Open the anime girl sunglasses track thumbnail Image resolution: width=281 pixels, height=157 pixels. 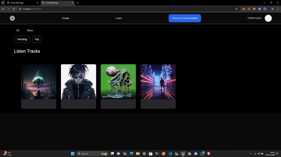78,82
